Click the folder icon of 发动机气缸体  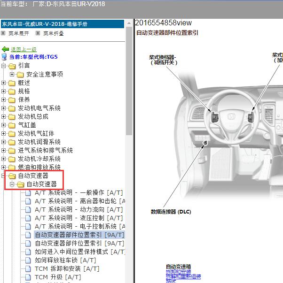point(12,134)
